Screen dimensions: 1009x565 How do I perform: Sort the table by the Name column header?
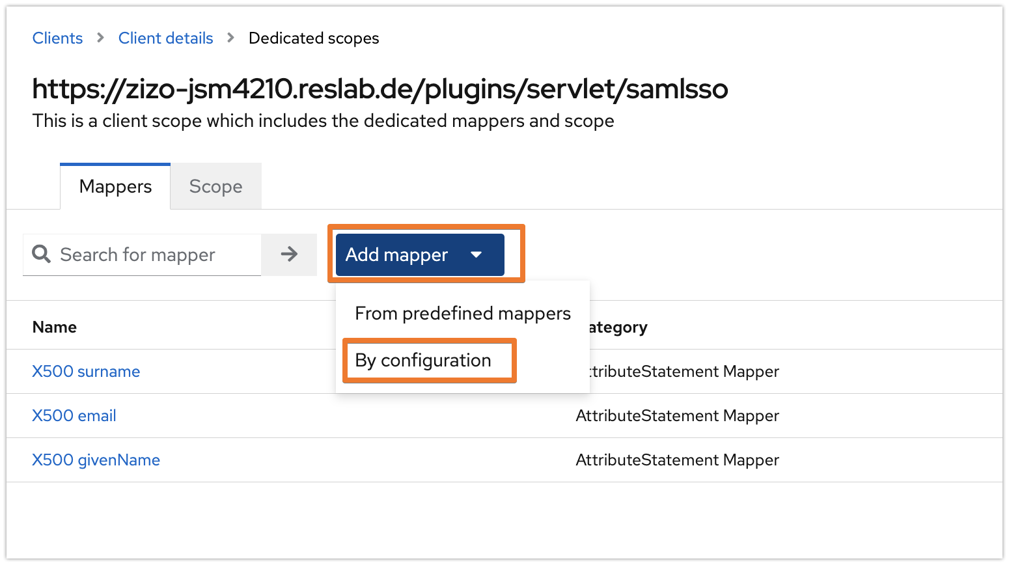[54, 327]
